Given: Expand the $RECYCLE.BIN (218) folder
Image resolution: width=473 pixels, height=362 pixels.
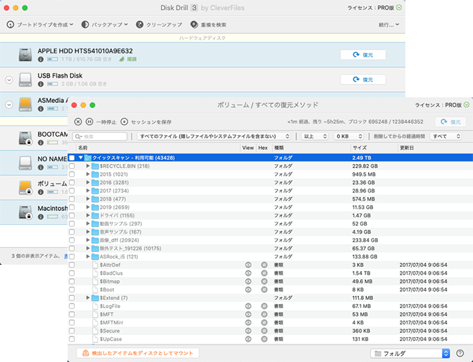Looking at the screenshot, I should [88, 165].
